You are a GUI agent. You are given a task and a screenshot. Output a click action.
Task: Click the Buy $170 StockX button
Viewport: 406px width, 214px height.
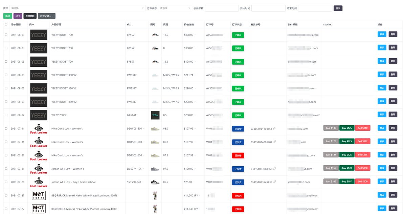pyautogui.click(x=347, y=168)
